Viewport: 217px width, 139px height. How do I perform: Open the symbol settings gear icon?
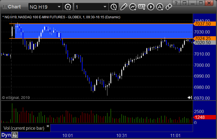pos(68,7)
